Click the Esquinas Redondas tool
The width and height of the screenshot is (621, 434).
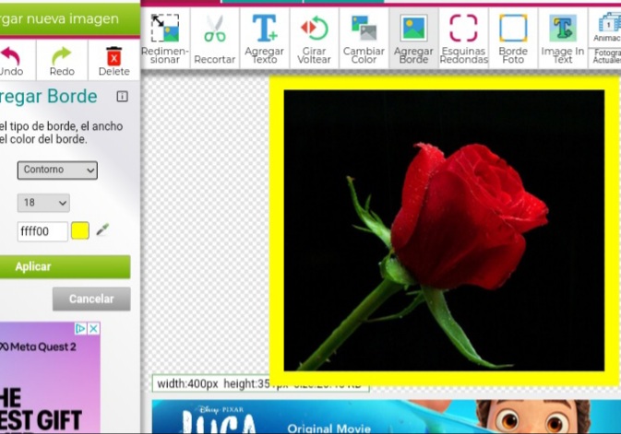click(464, 39)
